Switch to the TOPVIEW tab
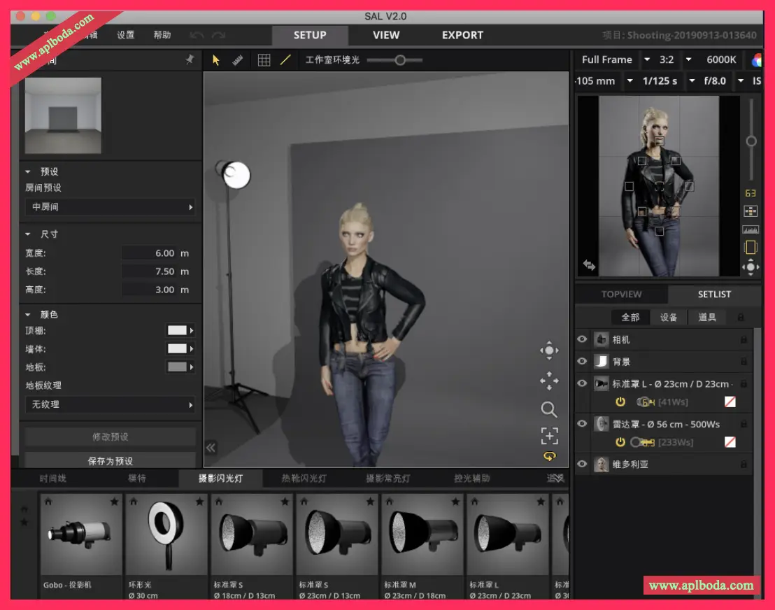Screen dimensions: 775x610 click(x=621, y=295)
